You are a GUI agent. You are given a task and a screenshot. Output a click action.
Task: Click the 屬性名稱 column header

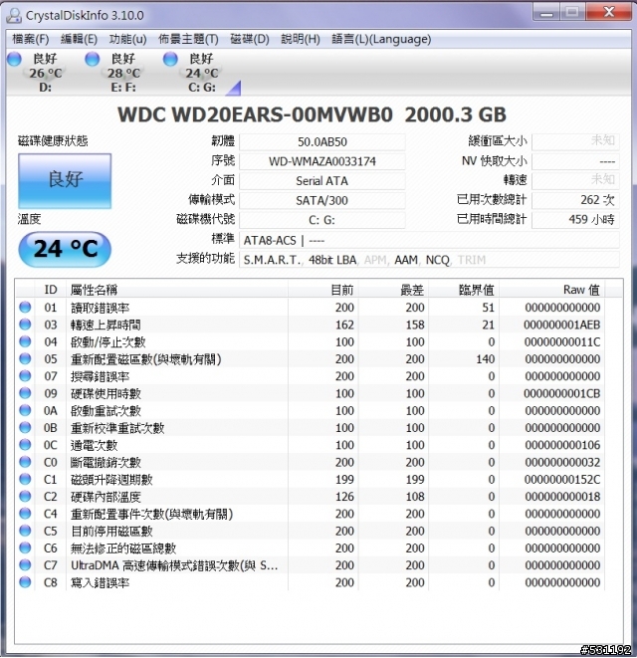(x=176, y=290)
